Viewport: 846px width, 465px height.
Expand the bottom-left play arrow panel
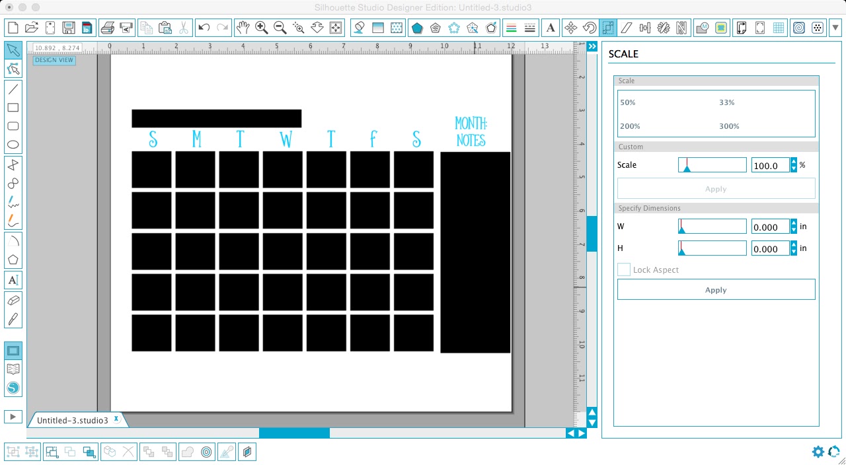coord(13,417)
